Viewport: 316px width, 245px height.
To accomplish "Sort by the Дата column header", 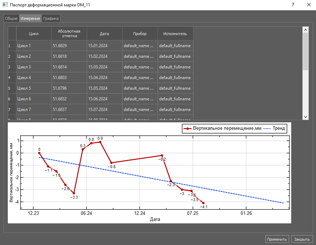I will click(x=105, y=34).
